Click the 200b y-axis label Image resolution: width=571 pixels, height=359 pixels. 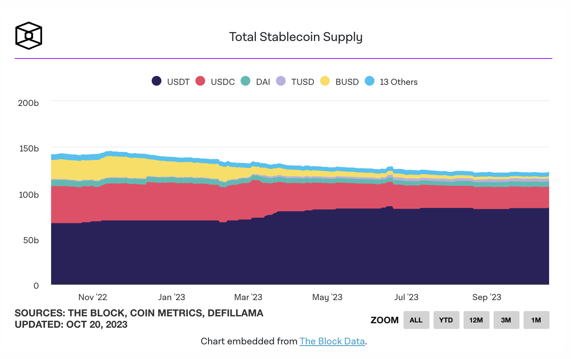(x=28, y=103)
